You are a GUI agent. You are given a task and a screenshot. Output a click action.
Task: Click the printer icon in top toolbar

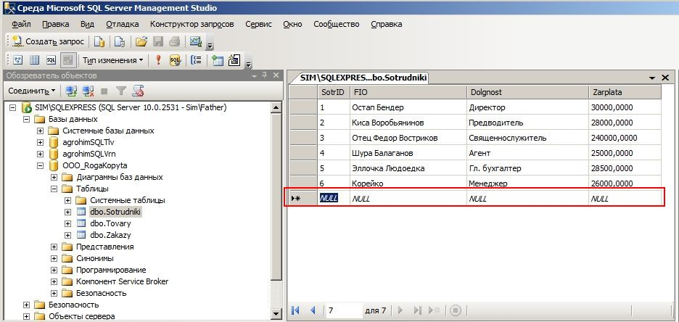[x=175, y=41]
